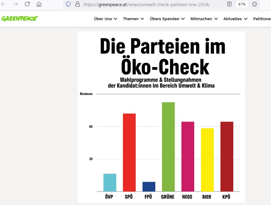
Task: Open the tracking protection shield icon
Action: click(x=68, y=4)
